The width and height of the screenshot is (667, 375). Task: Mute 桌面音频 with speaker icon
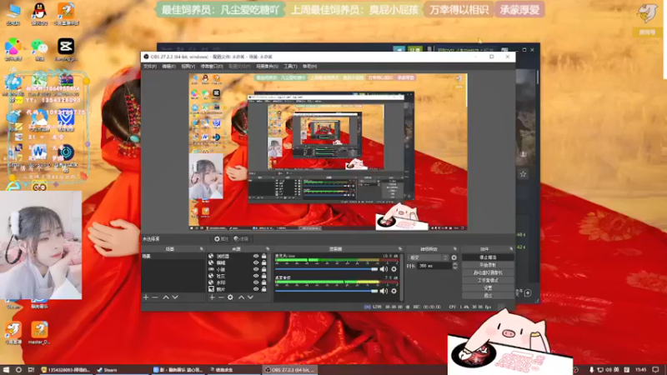tap(384, 291)
